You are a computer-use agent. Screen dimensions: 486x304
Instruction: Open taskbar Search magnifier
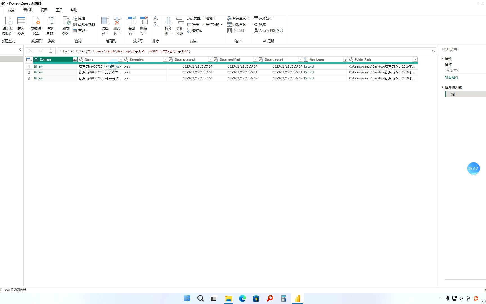coord(201,298)
